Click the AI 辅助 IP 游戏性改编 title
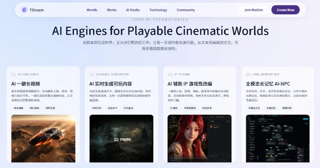 [x=190, y=84]
